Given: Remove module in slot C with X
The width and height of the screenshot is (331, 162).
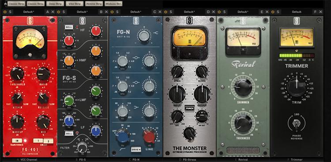Looking at the screenshot, I should (x=160, y=12).
